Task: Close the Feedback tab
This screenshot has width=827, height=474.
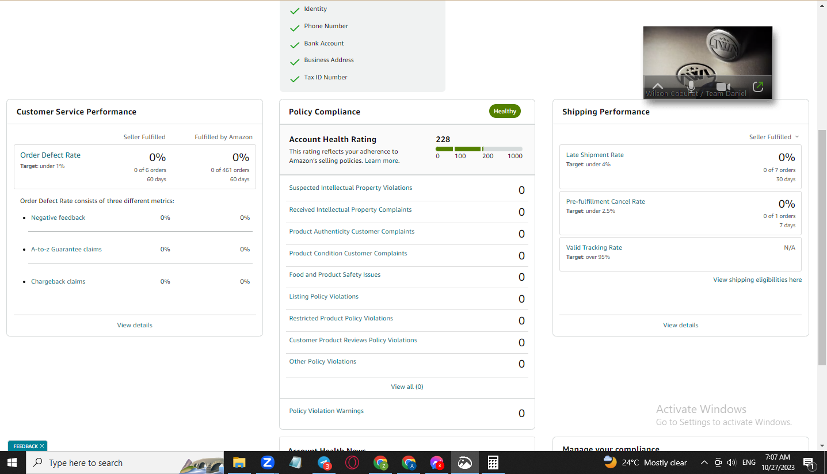Action: (42, 446)
